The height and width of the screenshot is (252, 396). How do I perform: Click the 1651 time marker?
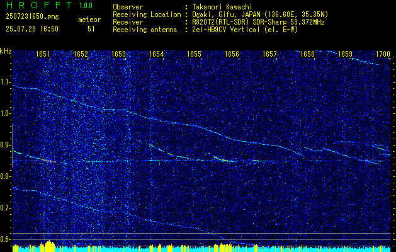tap(43, 54)
